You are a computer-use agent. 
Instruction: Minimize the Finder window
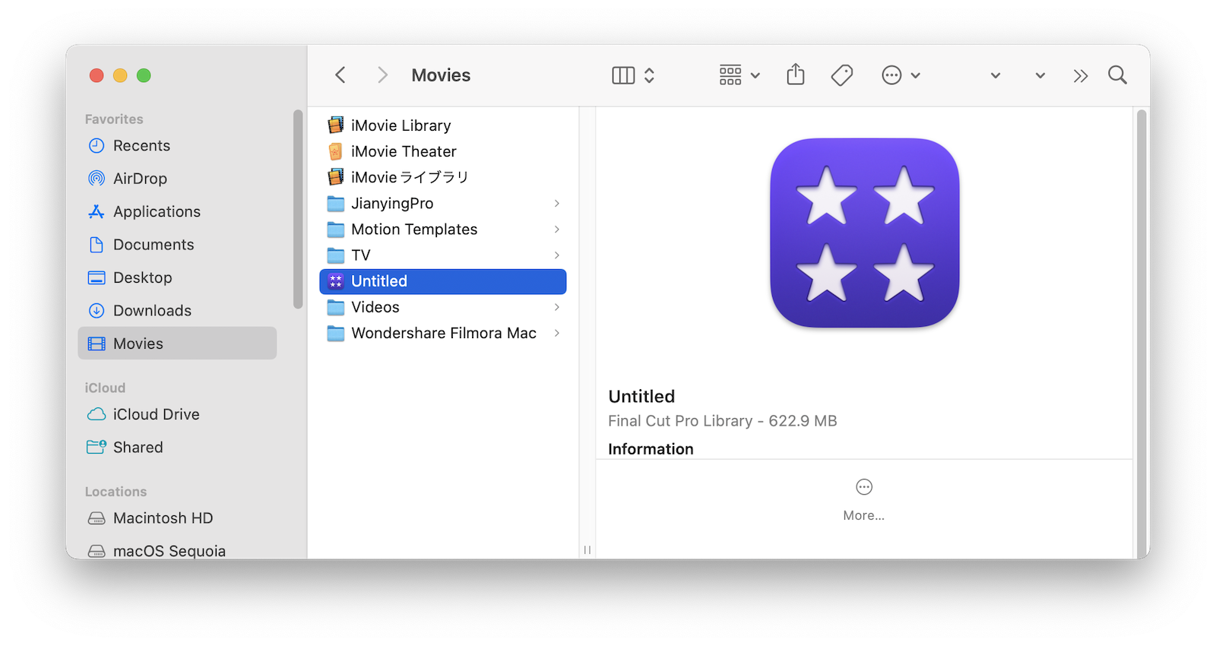120,75
